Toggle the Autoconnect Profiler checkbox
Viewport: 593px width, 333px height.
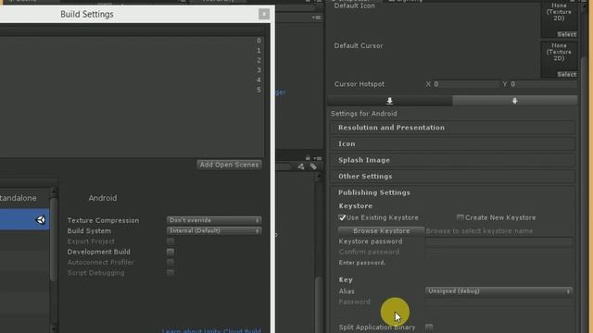point(170,262)
